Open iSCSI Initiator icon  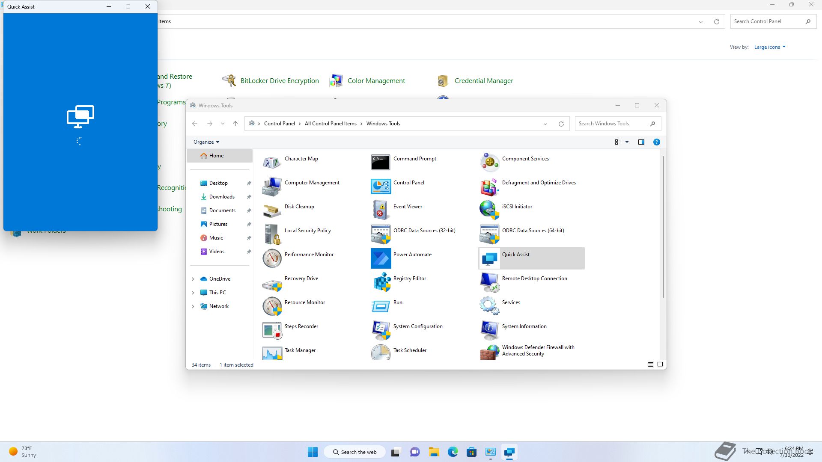point(489,210)
